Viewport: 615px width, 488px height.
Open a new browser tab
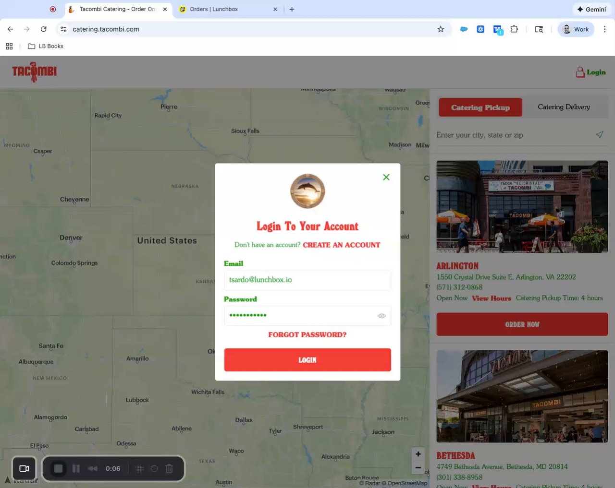coord(292,9)
